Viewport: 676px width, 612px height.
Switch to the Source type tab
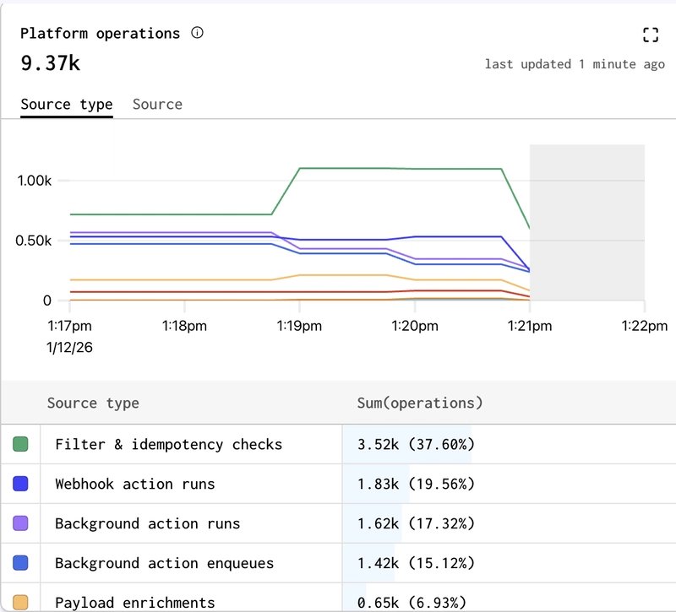pos(67,104)
